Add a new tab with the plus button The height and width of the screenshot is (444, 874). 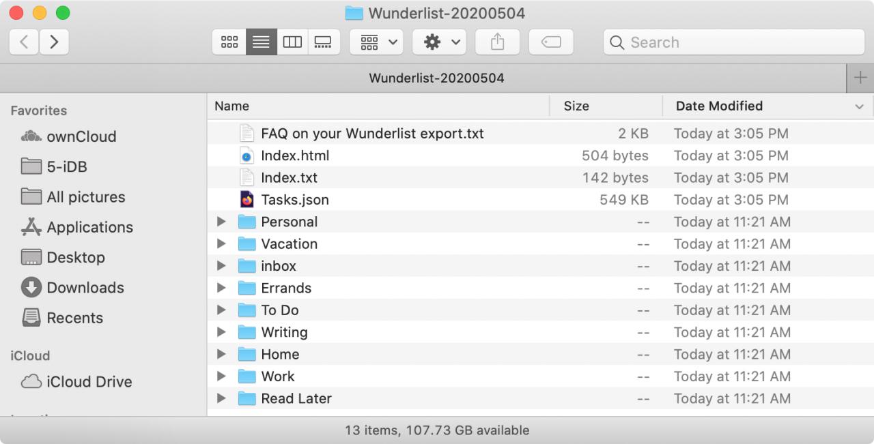point(860,78)
